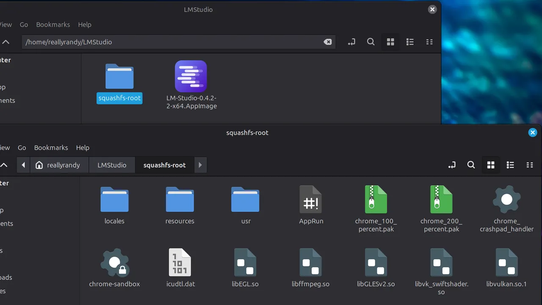Close the LMStudio window
This screenshot has height=305, width=542.
432,9
